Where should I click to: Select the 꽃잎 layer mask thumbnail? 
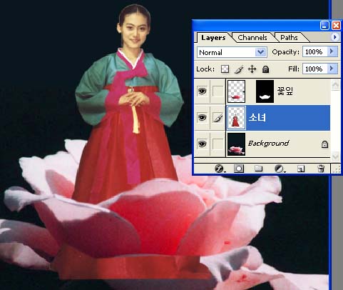click(x=265, y=91)
